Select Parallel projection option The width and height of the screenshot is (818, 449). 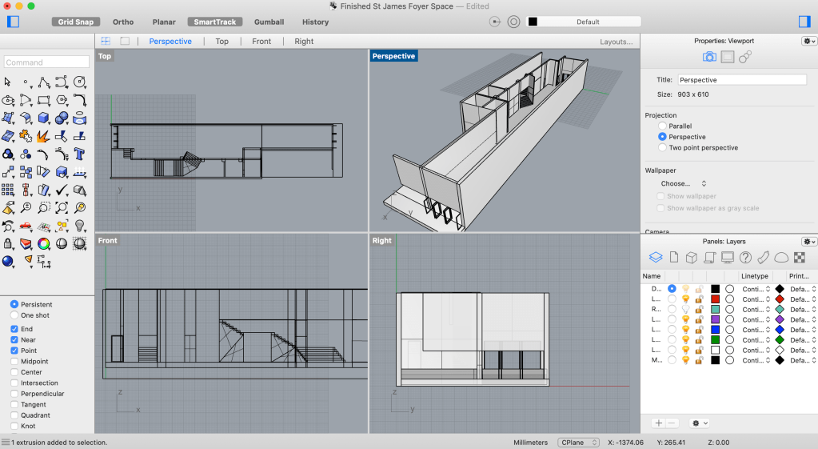click(x=662, y=126)
